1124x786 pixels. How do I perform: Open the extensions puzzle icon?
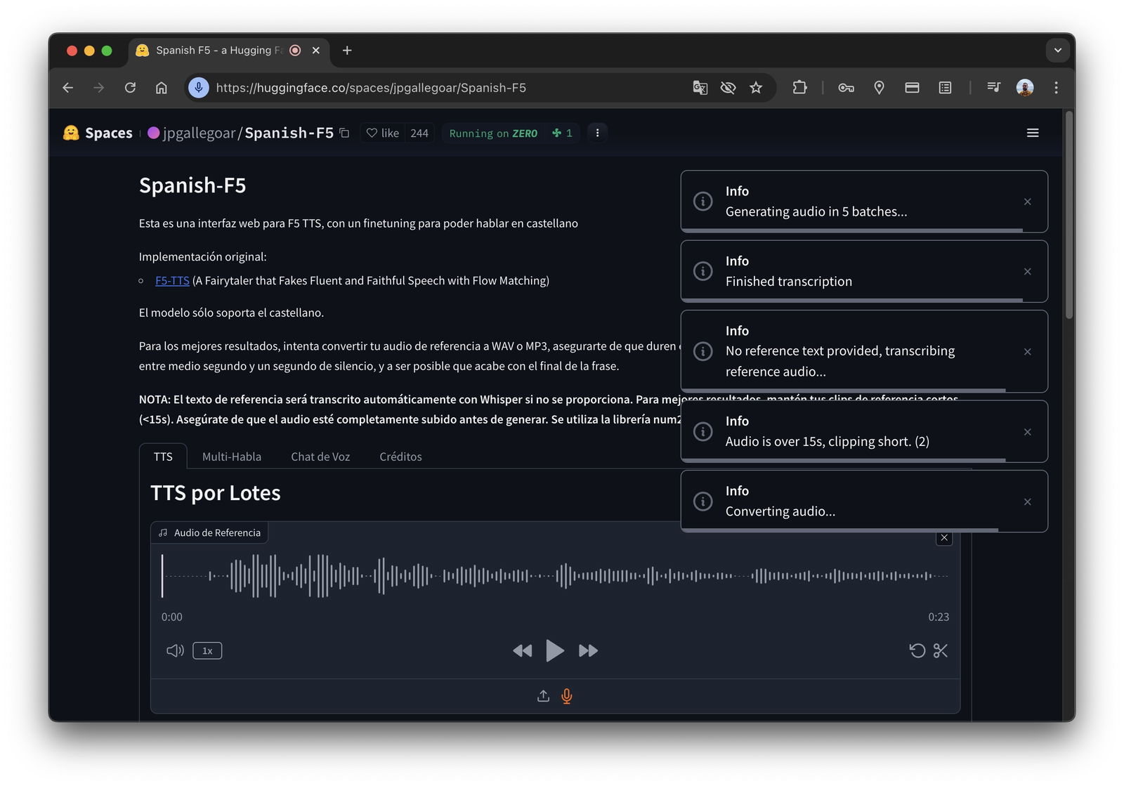click(799, 88)
